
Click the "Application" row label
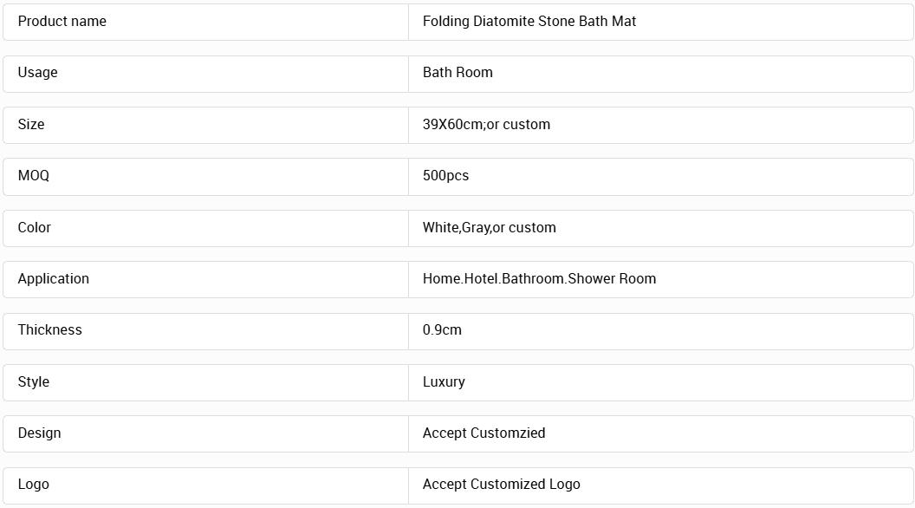54,279
